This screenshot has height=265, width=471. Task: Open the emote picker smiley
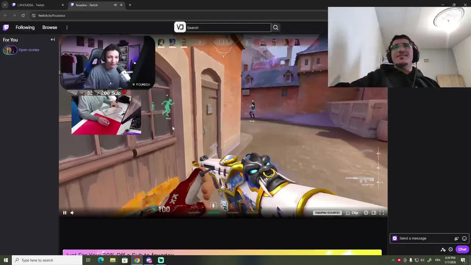(464, 239)
